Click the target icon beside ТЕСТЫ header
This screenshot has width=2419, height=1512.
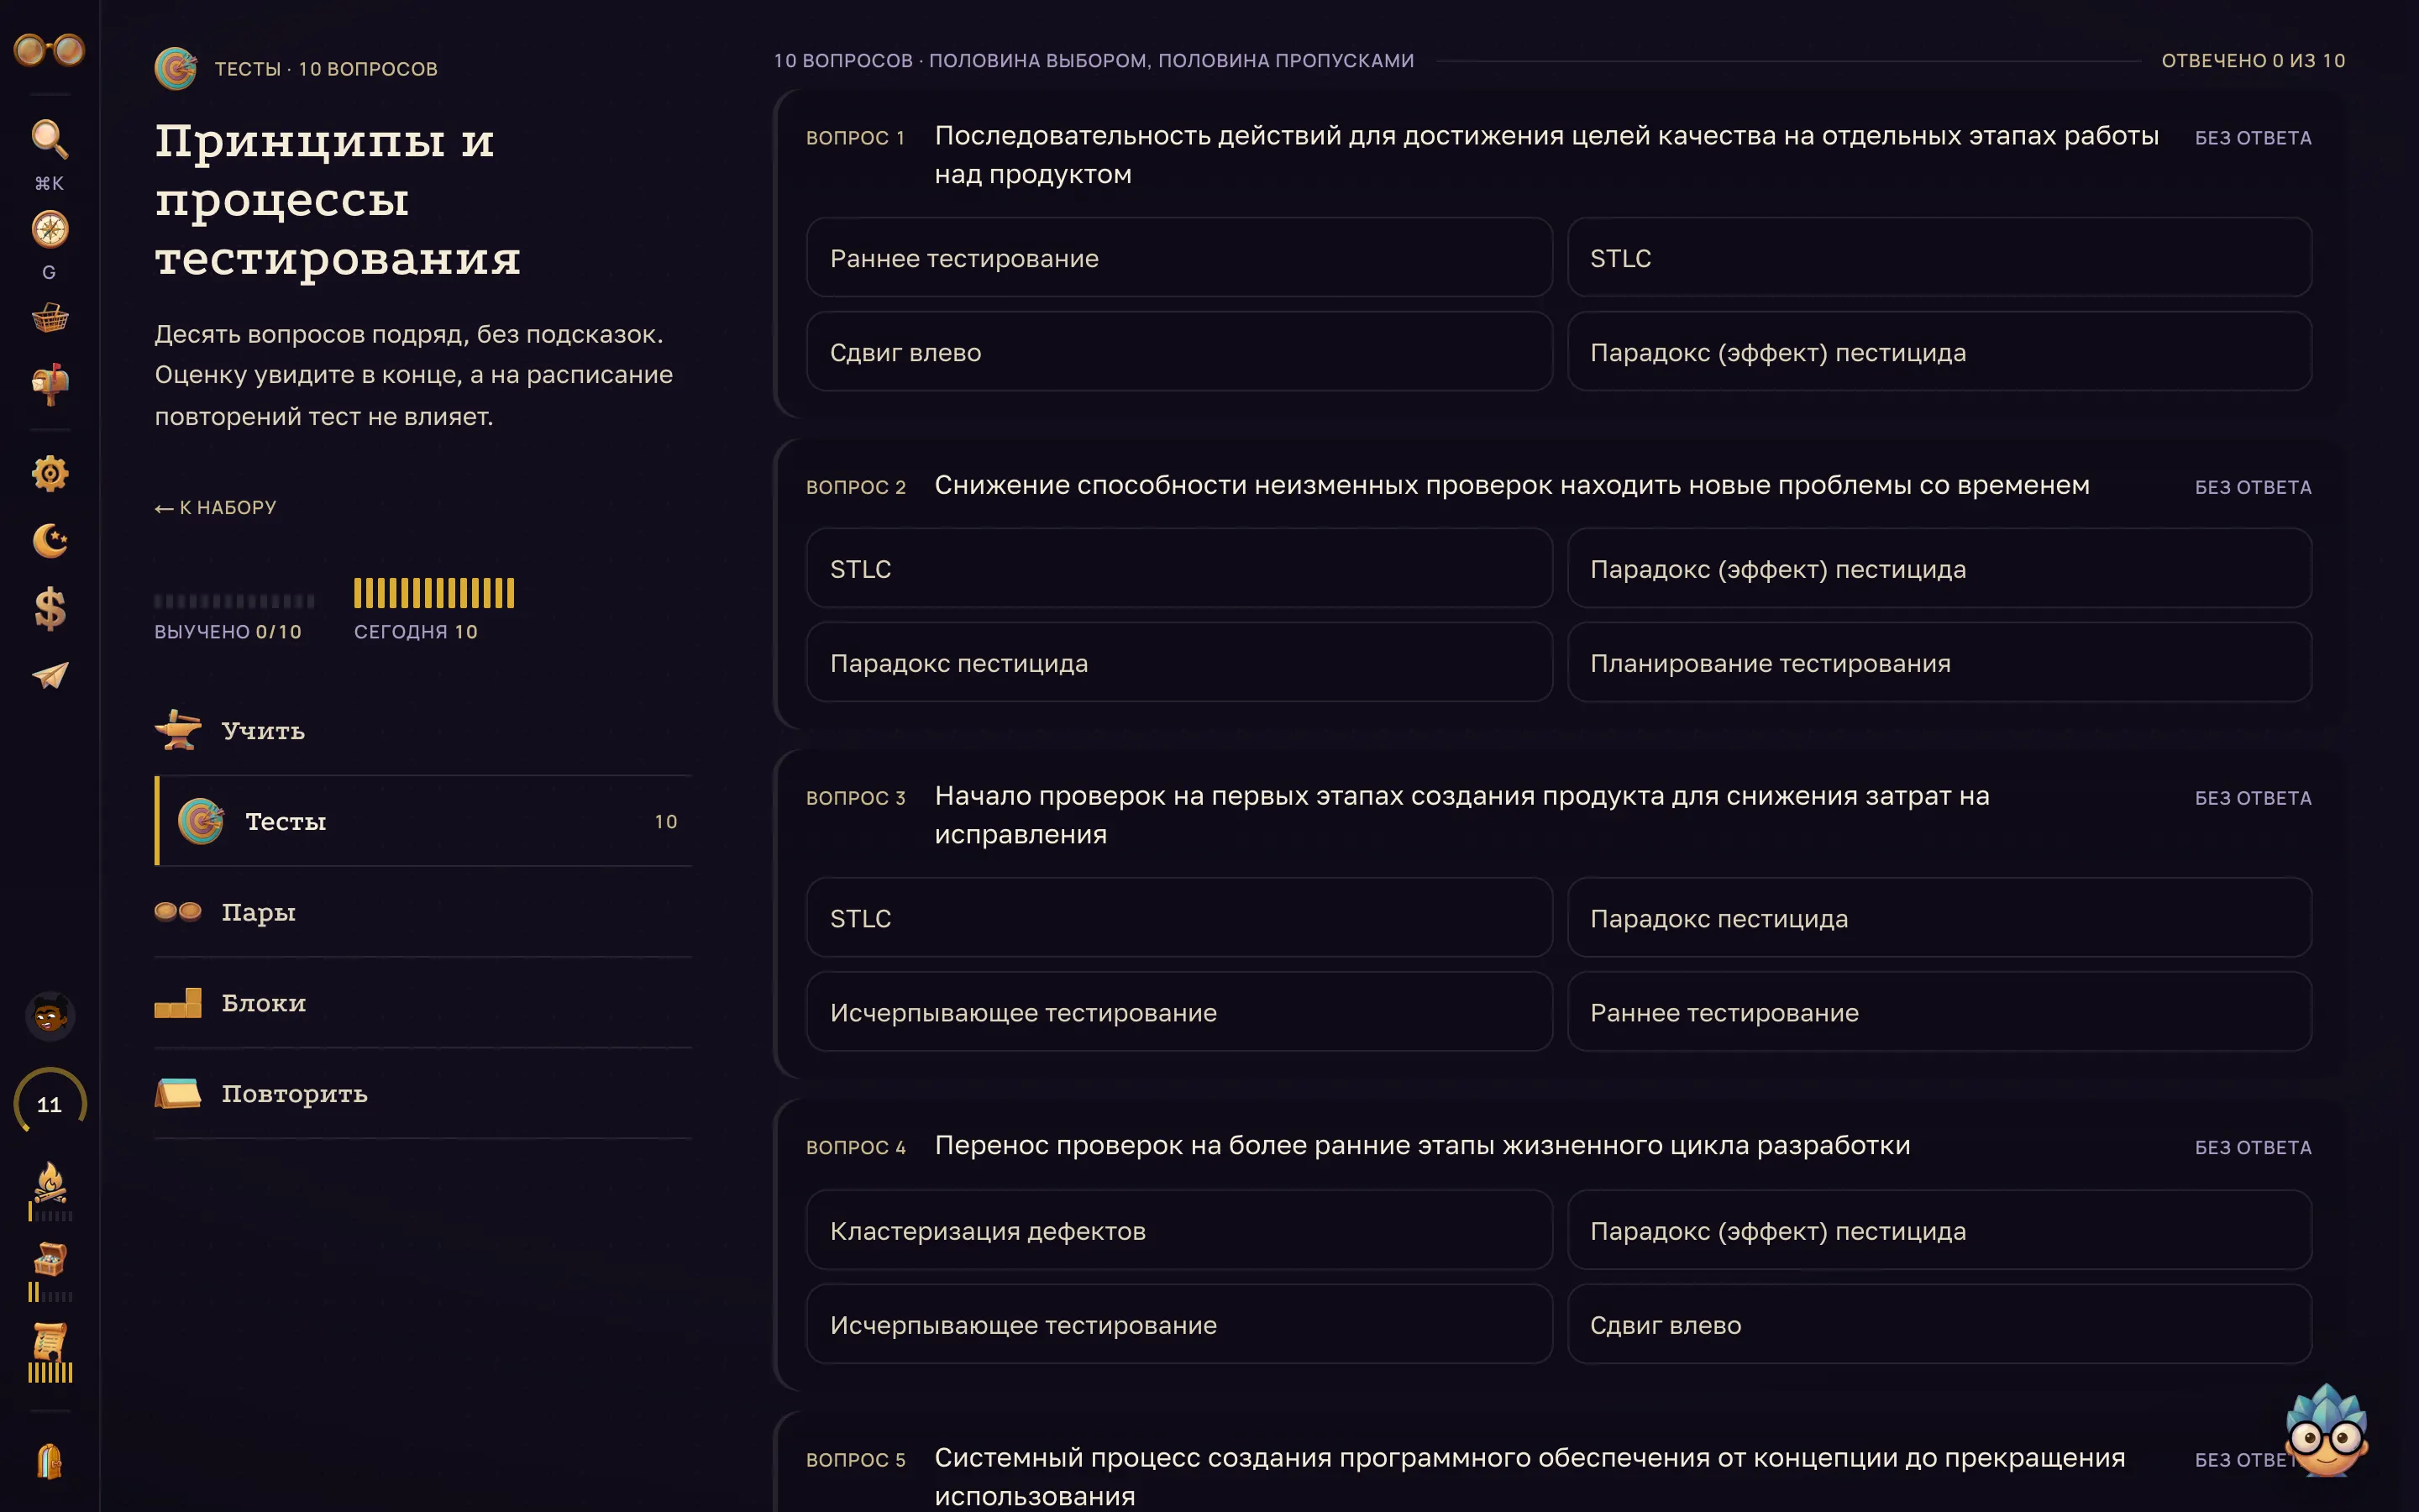pos(175,68)
